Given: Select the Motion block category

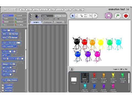Looking at the screenshot, I should pos(8,16).
